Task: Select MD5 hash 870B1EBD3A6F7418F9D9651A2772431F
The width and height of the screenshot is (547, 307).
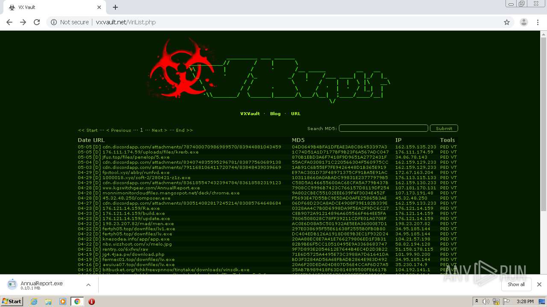Action: coord(339,157)
